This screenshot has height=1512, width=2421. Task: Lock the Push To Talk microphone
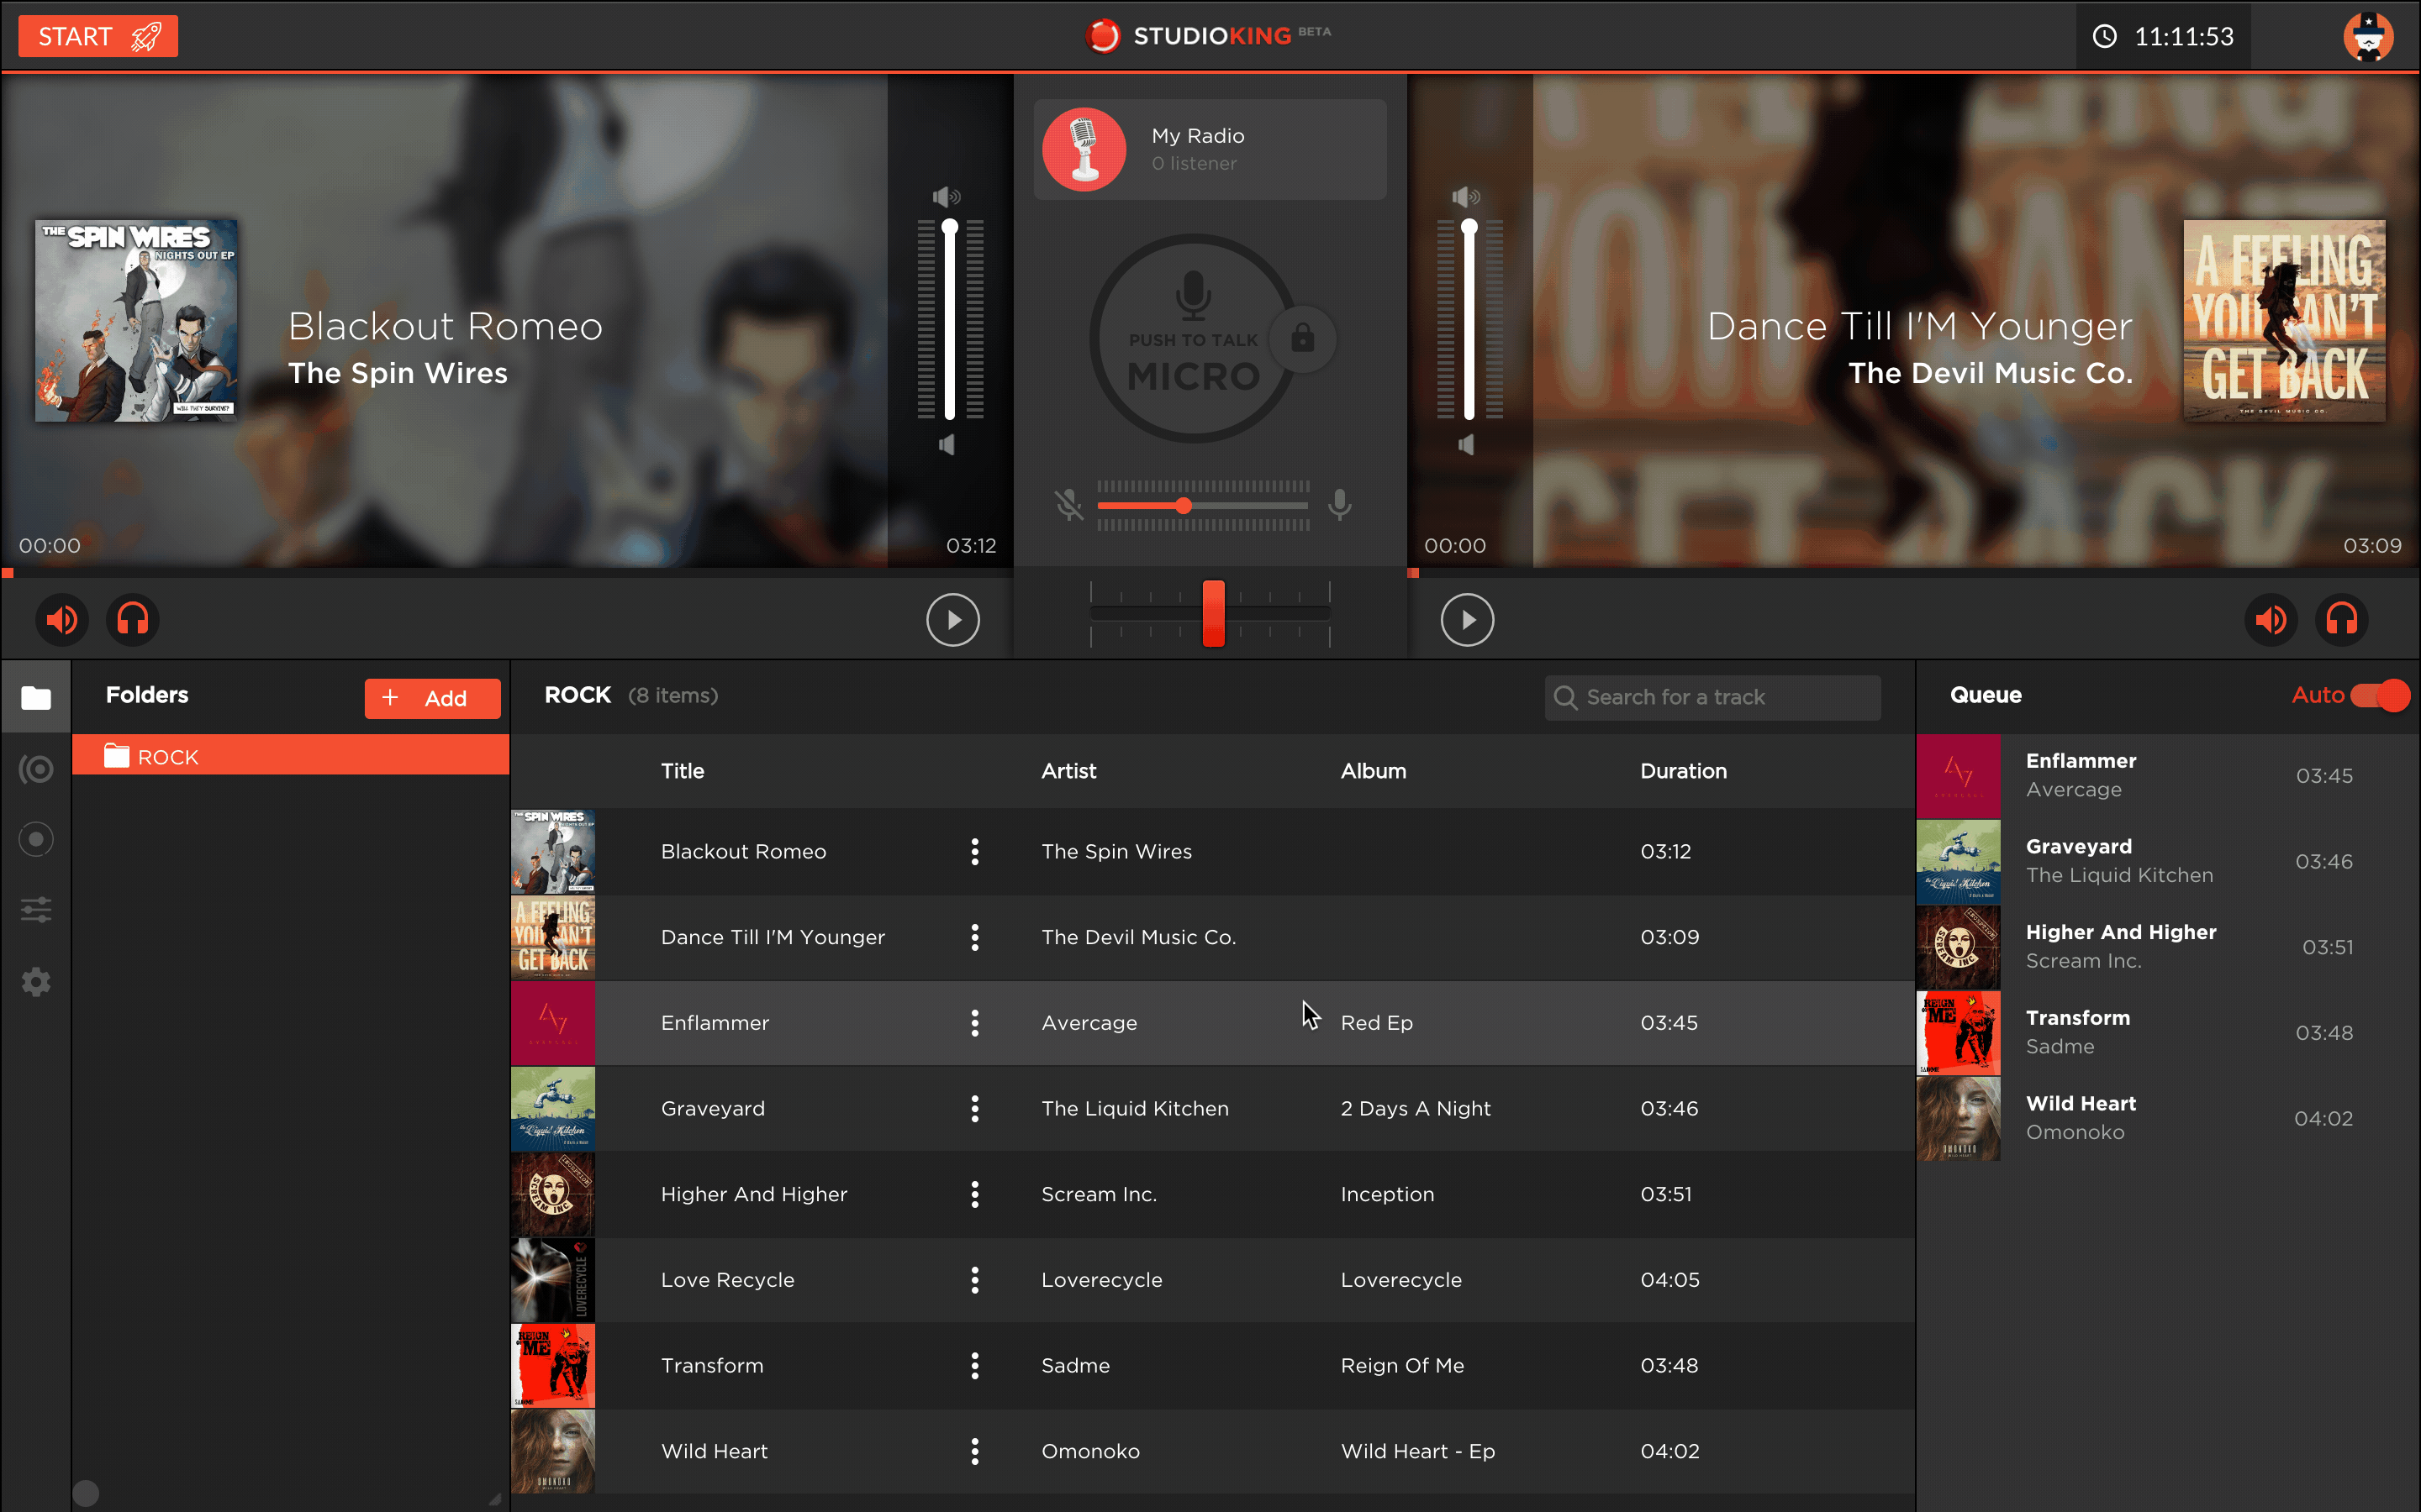click(x=1304, y=339)
